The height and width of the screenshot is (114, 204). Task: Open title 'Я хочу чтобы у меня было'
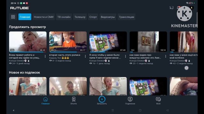(x=105, y=56)
